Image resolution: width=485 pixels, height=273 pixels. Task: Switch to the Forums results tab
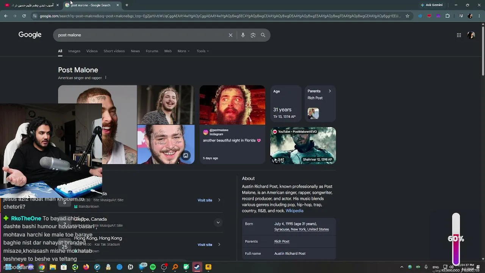tap(152, 51)
